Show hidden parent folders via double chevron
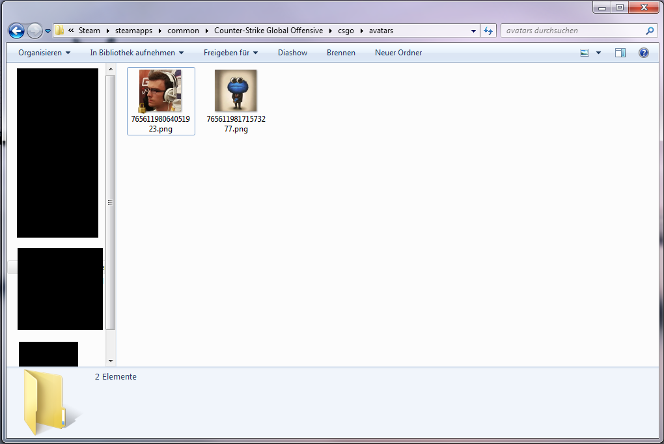The height and width of the screenshot is (444, 664). tap(71, 30)
